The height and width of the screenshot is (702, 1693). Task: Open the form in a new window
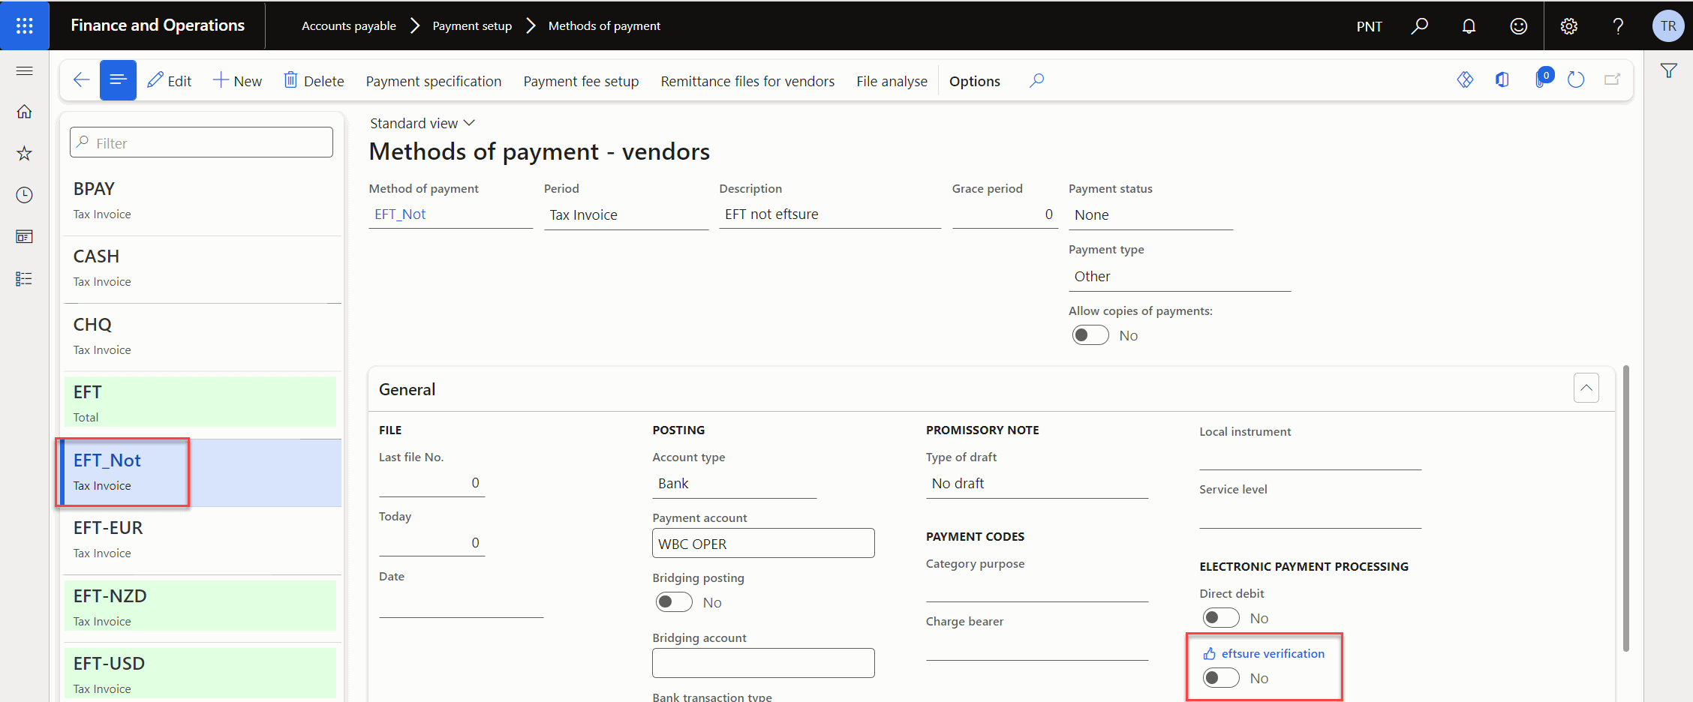tap(1612, 79)
